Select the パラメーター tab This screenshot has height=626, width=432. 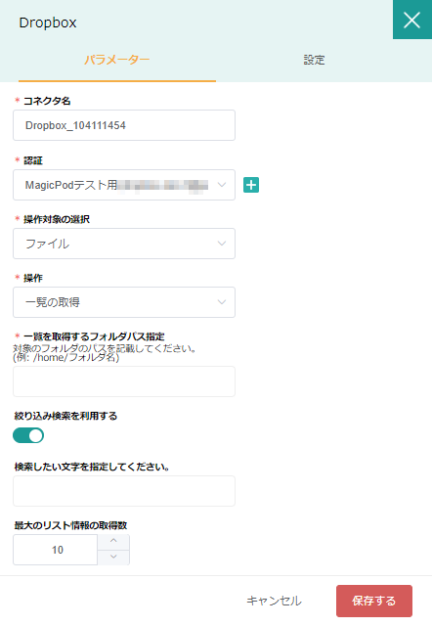pyautogui.click(x=117, y=61)
